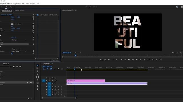
Task: Toggle the Reverse checkbox below Matte Alpha
Action: (x=12, y=54)
